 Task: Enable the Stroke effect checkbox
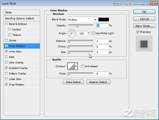pos(6,40)
